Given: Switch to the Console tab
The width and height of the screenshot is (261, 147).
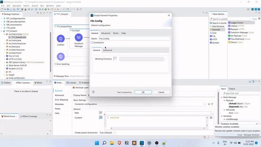Looking at the screenshot, I should [x=71, y=82].
